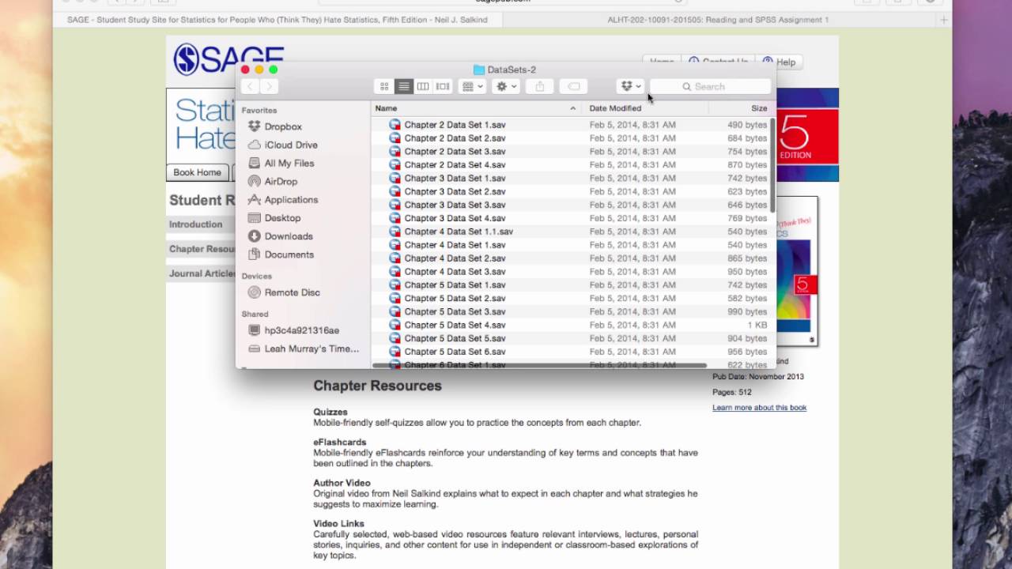Switch to ALHT-202 Reading and SPSS Assignment tab
The image size is (1012, 569).
(x=718, y=20)
